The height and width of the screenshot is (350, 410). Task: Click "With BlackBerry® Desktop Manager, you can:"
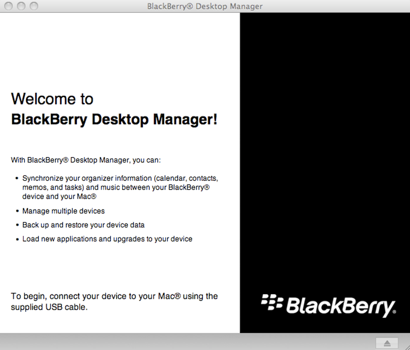(x=86, y=160)
